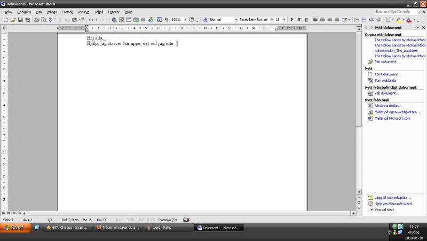
Task: Click the Format Painter brush icon
Action: coord(82,20)
